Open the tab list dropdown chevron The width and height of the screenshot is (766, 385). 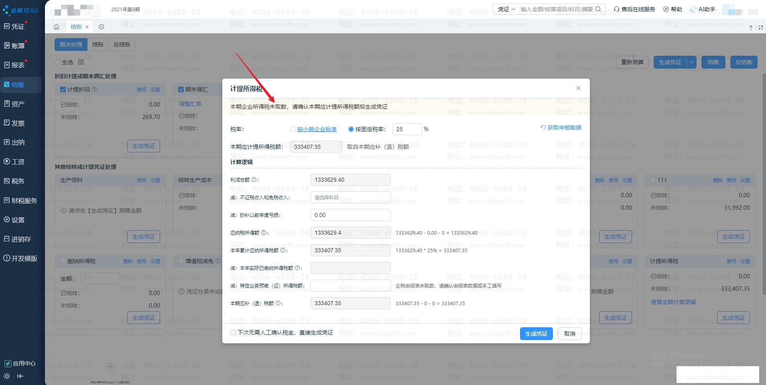[102, 27]
